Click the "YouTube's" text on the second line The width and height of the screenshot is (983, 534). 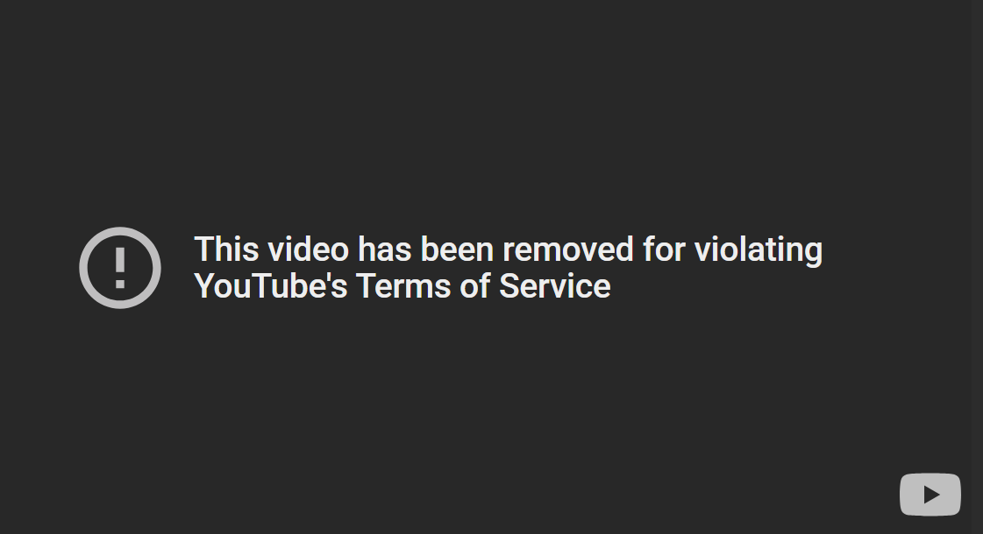(271, 286)
